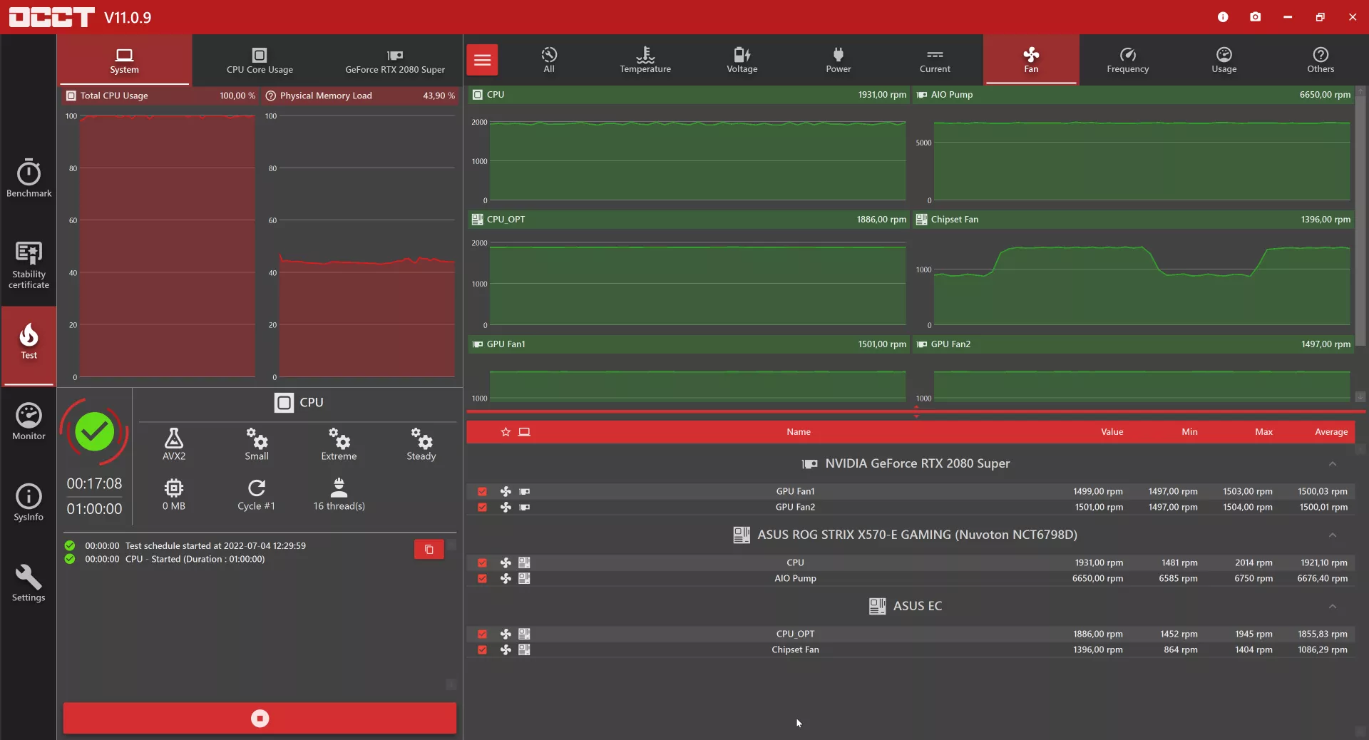The width and height of the screenshot is (1369, 740).
Task: Select the AVX2 instruction set option
Action: (174, 444)
